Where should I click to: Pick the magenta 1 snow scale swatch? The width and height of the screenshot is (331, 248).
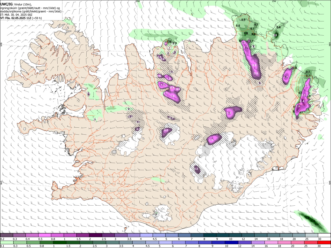tap(70, 235)
